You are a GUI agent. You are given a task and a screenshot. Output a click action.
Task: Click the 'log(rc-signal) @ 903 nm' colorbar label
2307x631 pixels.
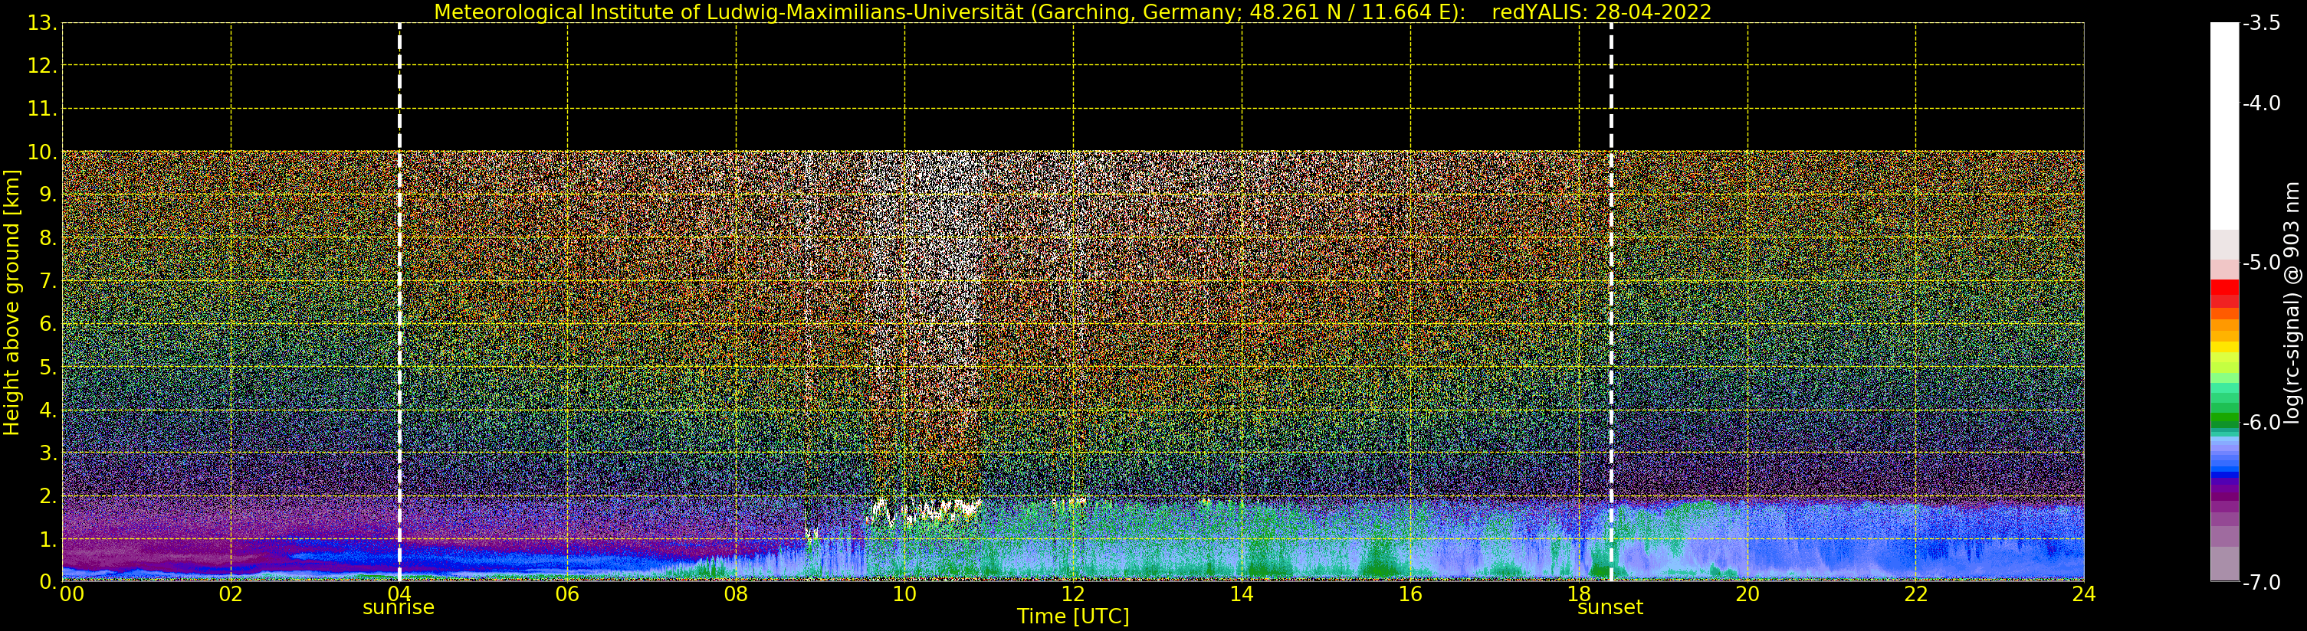(2292, 302)
